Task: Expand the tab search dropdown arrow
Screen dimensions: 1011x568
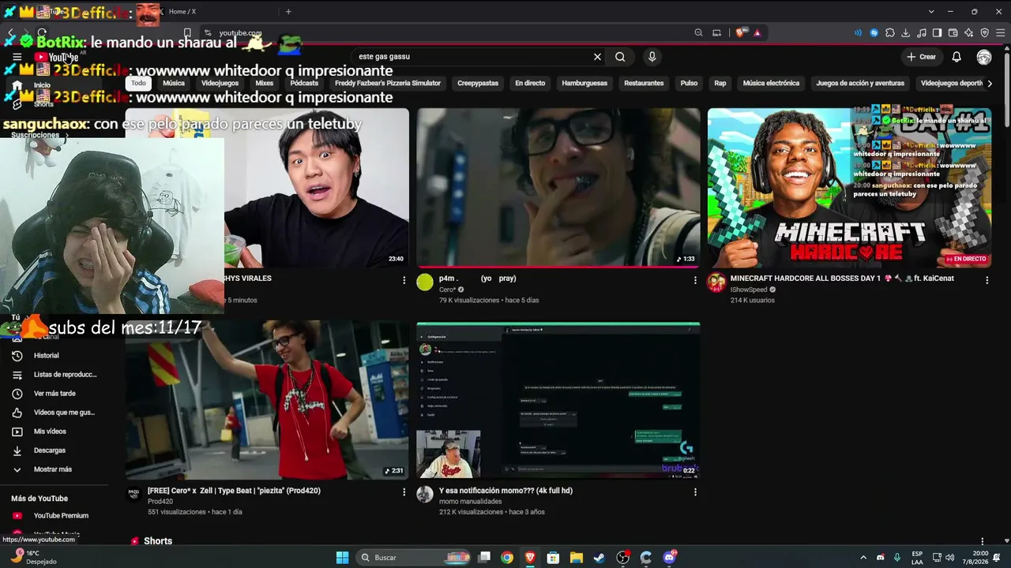Action: (x=931, y=12)
